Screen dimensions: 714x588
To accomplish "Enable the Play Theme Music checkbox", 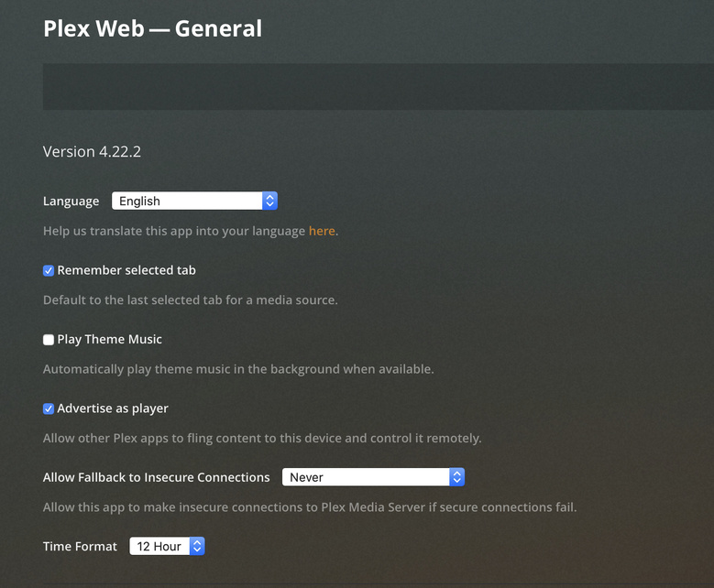I will 49,340.
